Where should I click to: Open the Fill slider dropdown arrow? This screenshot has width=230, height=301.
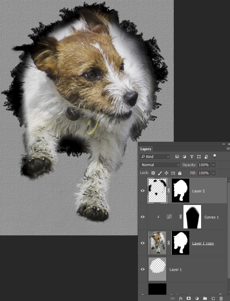213,173
